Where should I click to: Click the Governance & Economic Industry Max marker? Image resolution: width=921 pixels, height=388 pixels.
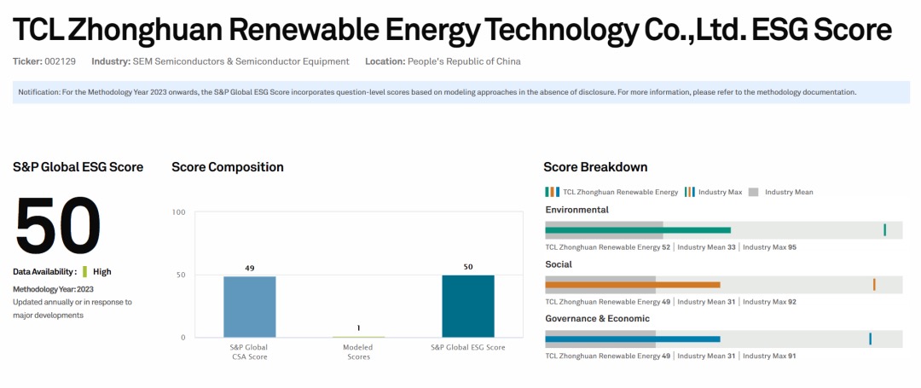pyautogui.click(x=870, y=339)
